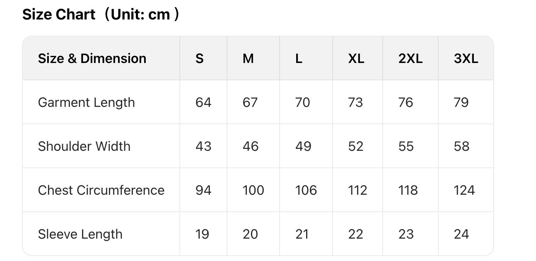Select the XL size column header

coord(356,58)
